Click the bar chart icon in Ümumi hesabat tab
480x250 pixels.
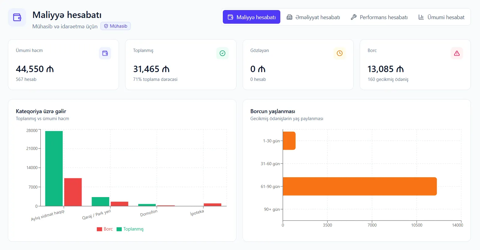click(x=421, y=17)
